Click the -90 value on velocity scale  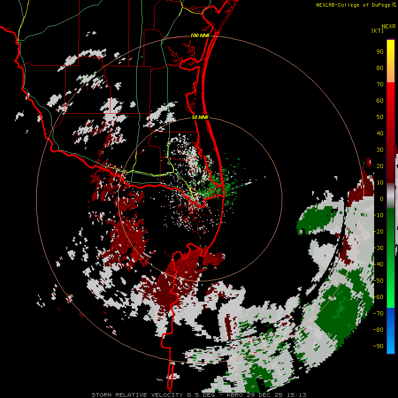click(378, 346)
